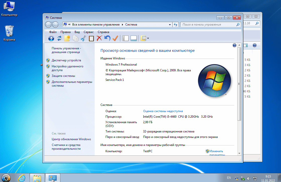Click the red X Delete toolbar icon
281x182 pixels.
coord(99,38)
